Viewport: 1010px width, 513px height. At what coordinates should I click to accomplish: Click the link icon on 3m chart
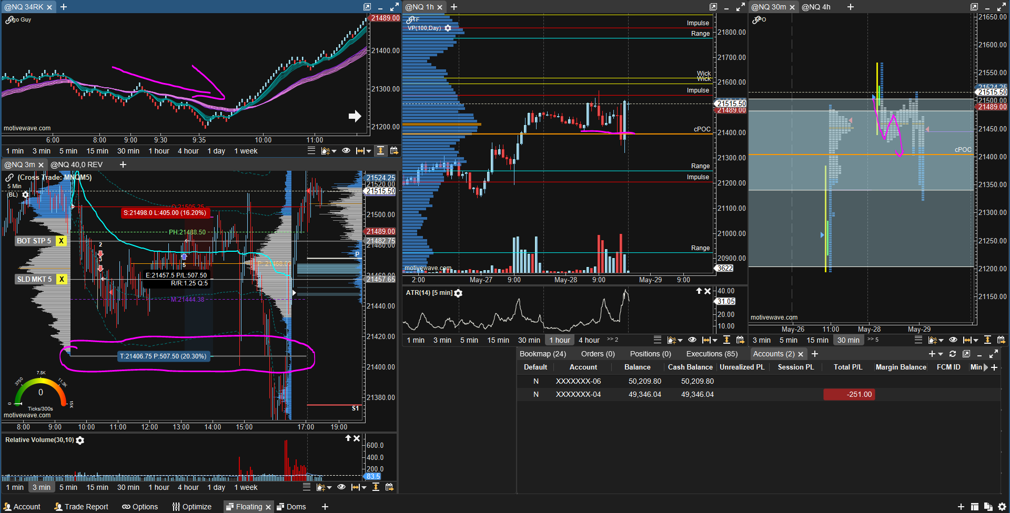[9, 178]
